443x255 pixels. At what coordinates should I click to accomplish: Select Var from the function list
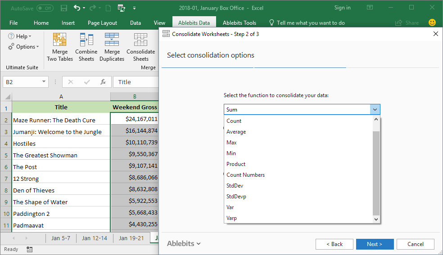[x=298, y=207]
